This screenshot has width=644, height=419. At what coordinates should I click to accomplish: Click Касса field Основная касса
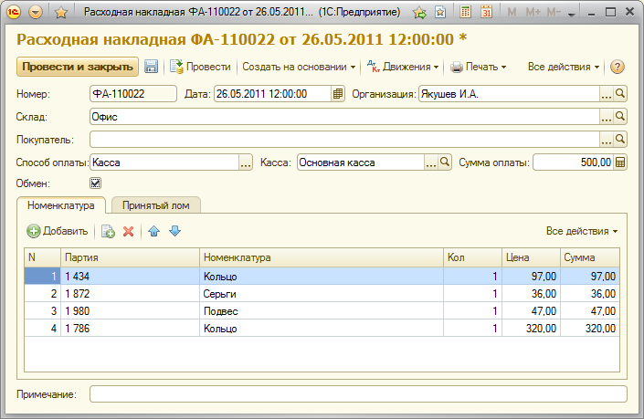click(361, 162)
